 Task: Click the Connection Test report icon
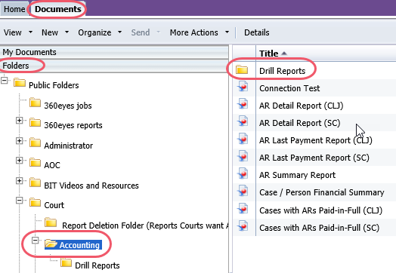point(243,87)
